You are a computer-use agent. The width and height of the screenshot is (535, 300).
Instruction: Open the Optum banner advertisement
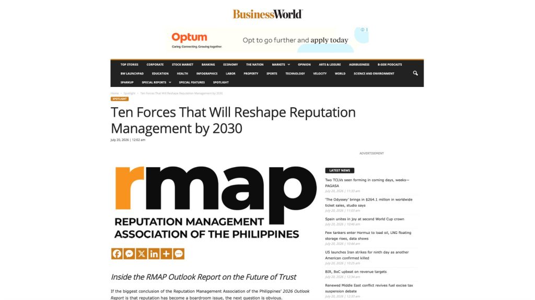[267, 40]
